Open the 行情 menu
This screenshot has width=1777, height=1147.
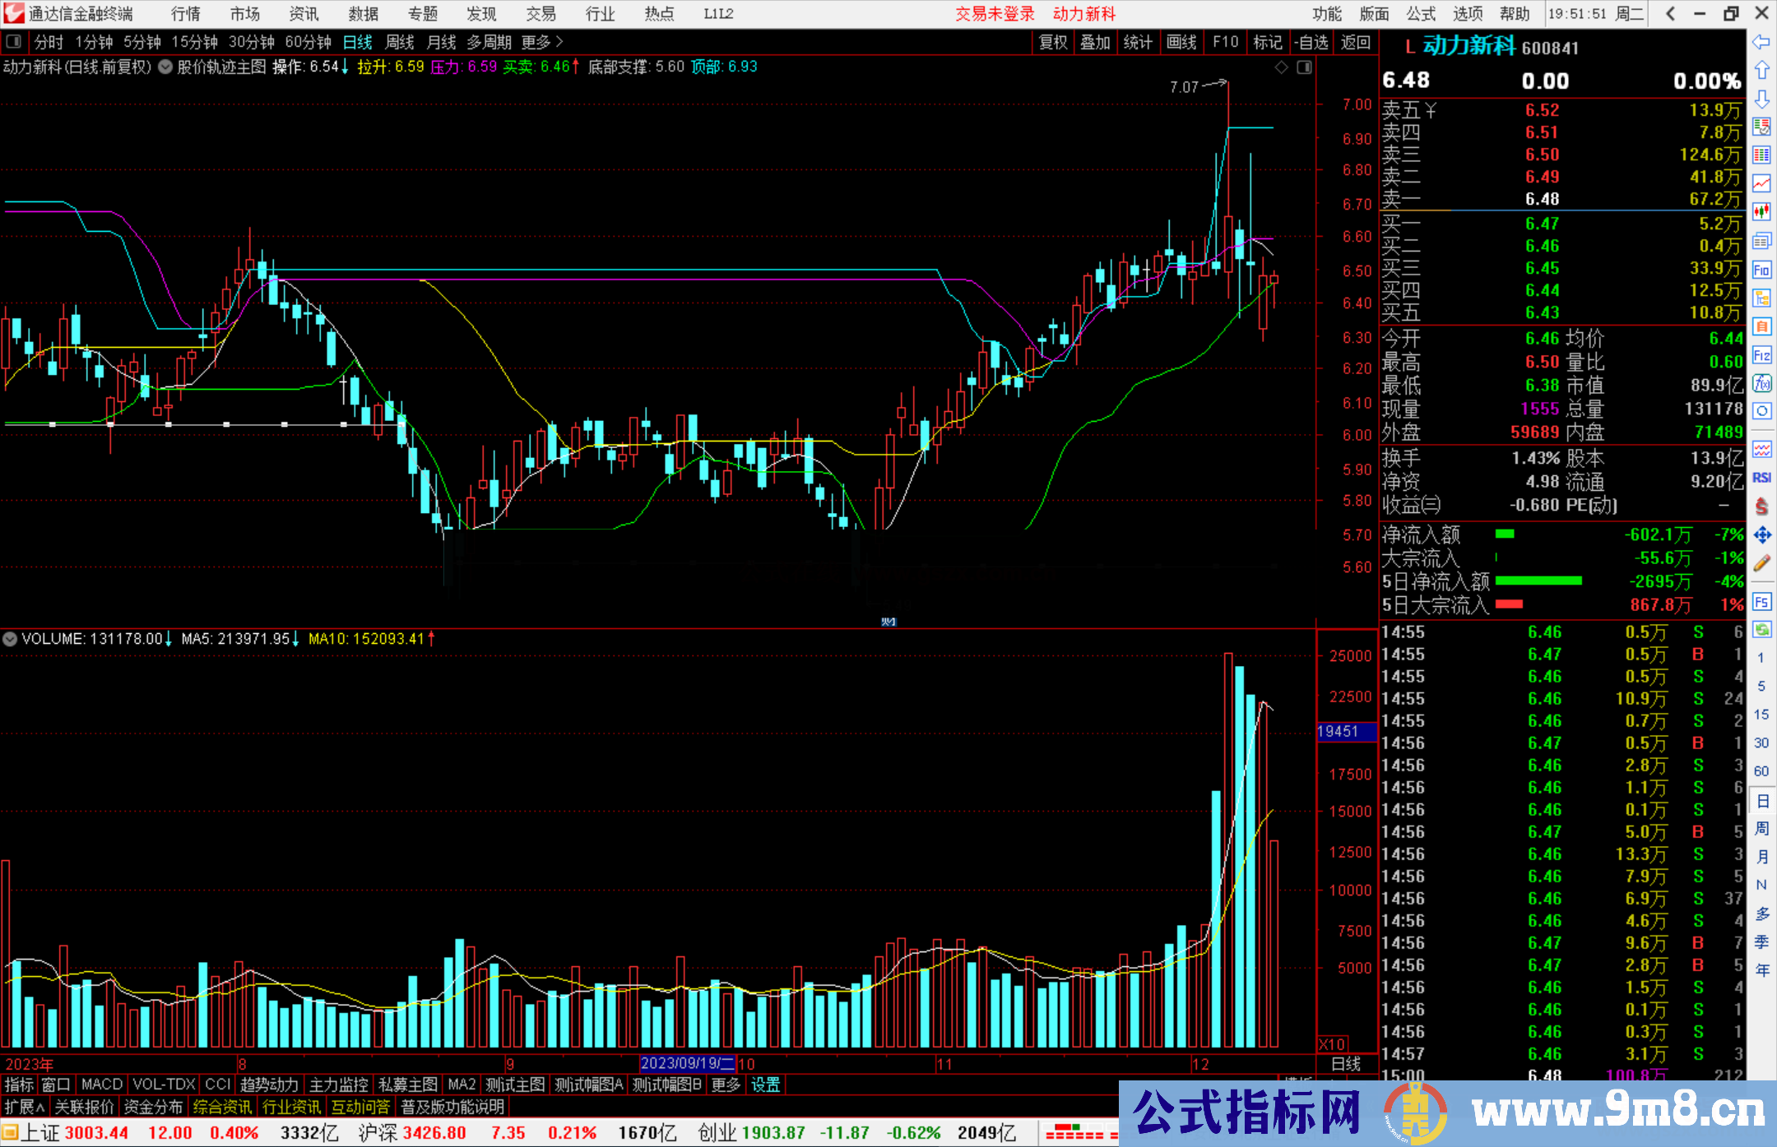[x=185, y=13]
